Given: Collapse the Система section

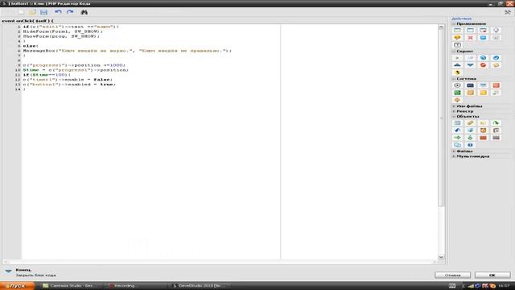Looking at the screenshot, I should [x=454, y=79].
